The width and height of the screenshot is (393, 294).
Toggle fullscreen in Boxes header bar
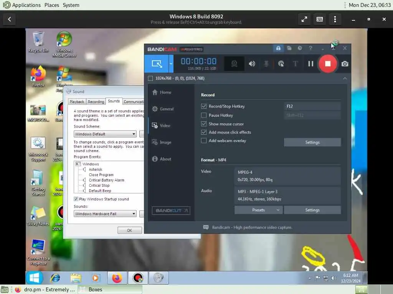(x=304, y=19)
